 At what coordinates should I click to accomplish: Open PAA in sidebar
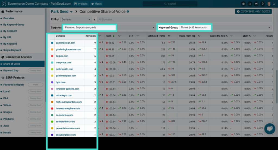tap(6, 98)
